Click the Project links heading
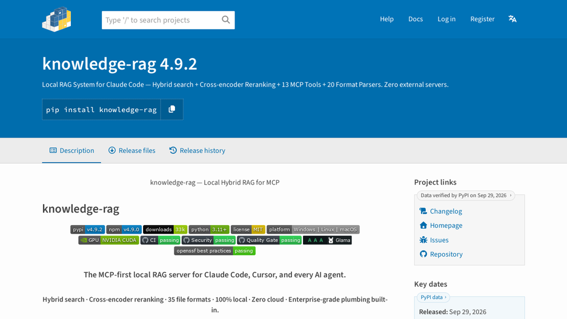567x319 pixels. coord(435,182)
